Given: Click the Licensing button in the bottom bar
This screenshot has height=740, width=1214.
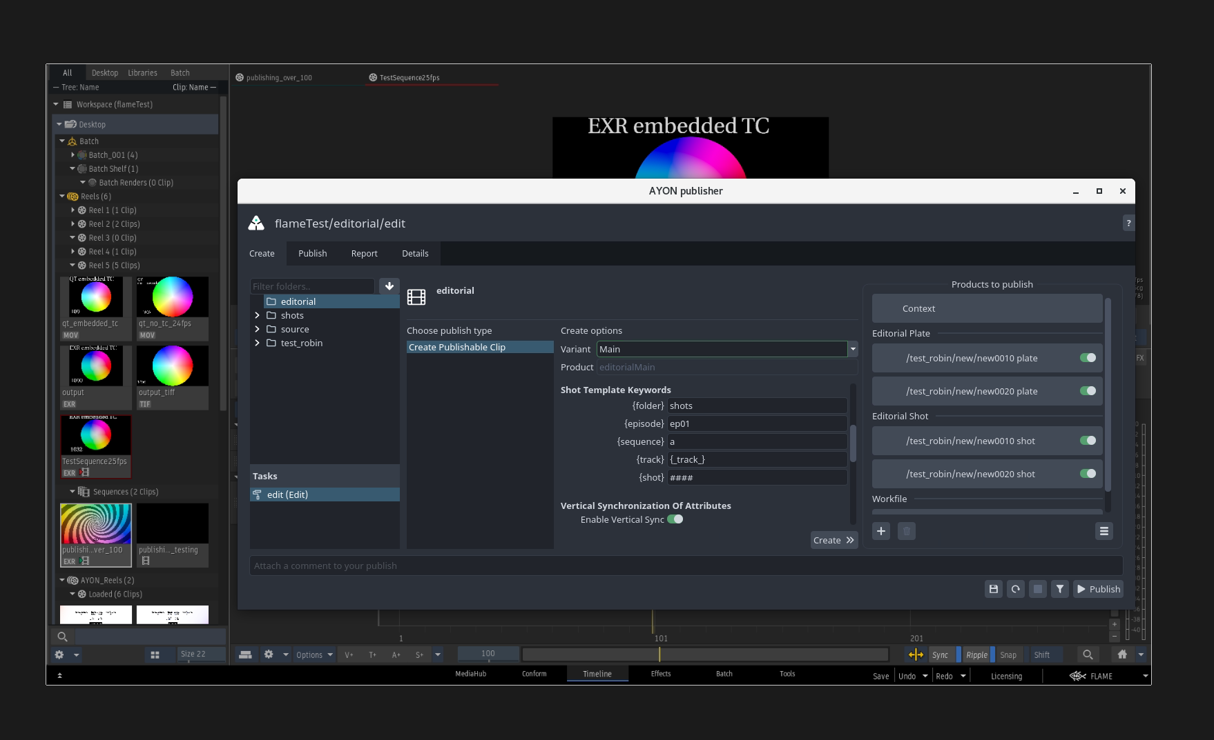Looking at the screenshot, I should (1006, 676).
